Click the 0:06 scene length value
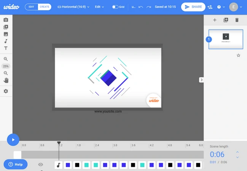 click(x=217, y=154)
